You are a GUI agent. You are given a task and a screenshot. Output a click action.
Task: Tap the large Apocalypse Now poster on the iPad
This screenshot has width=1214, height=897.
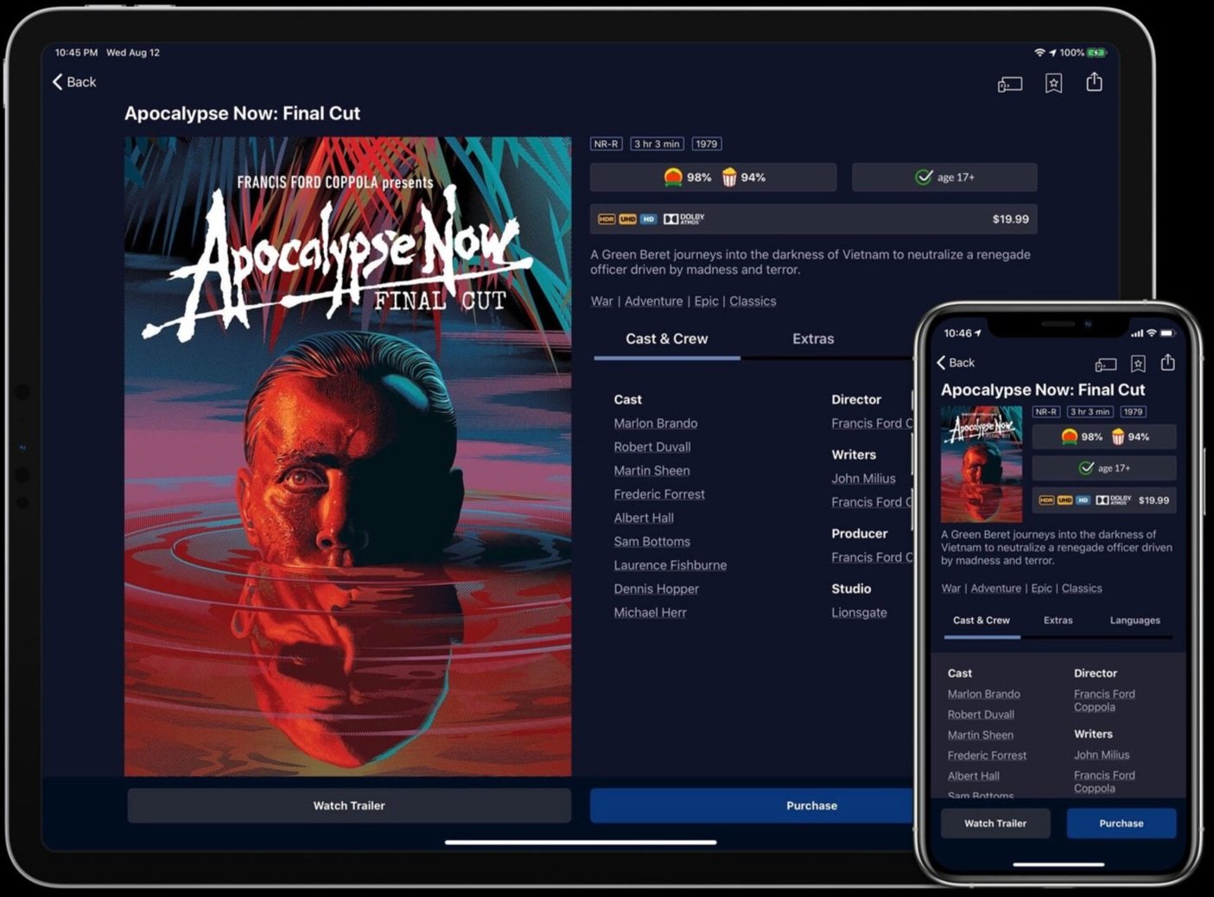pyautogui.click(x=347, y=456)
